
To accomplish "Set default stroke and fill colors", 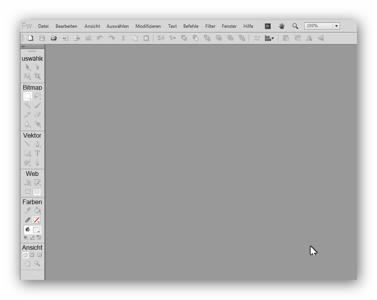I will (26, 238).
